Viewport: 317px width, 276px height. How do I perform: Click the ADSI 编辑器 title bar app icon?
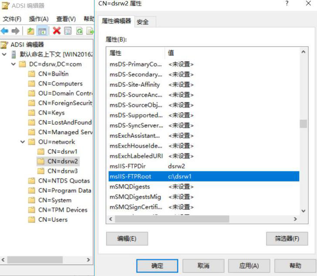5,6
